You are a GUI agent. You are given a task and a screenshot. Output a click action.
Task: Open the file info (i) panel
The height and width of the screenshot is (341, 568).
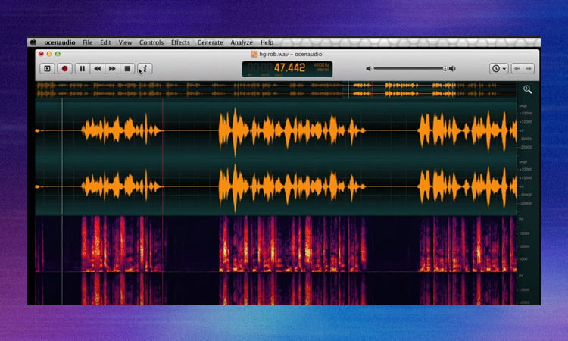click(x=144, y=68)
